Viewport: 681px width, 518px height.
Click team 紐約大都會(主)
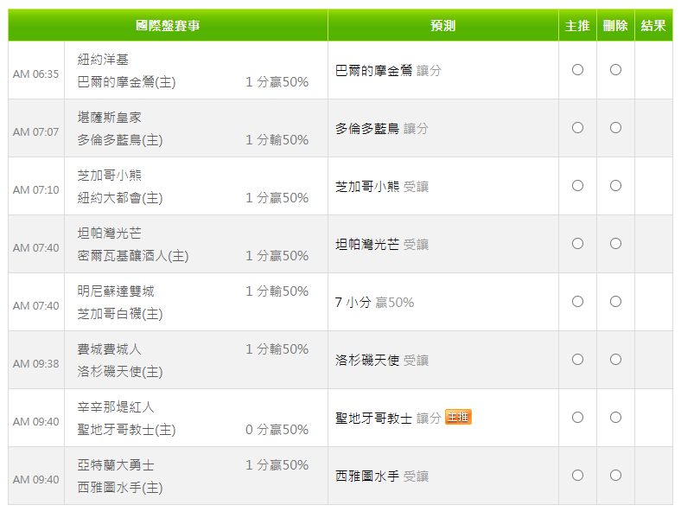tap(120, 198)
